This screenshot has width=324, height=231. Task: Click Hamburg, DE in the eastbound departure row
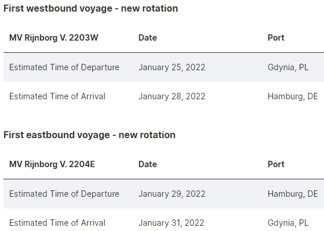coord(293,194)
